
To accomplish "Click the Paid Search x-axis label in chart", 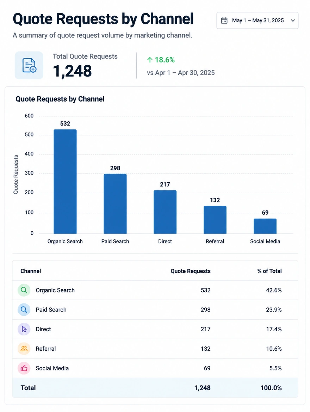I will 115,241.
